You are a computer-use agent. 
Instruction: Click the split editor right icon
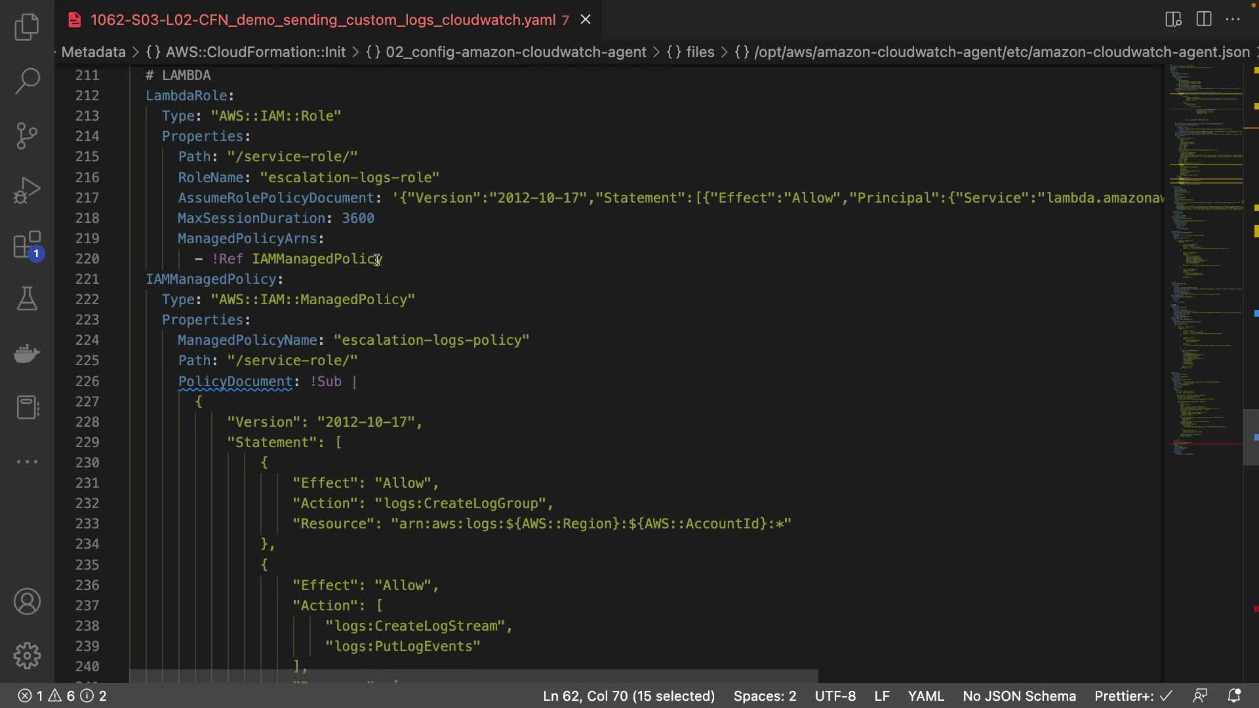tap(1204, 19)
